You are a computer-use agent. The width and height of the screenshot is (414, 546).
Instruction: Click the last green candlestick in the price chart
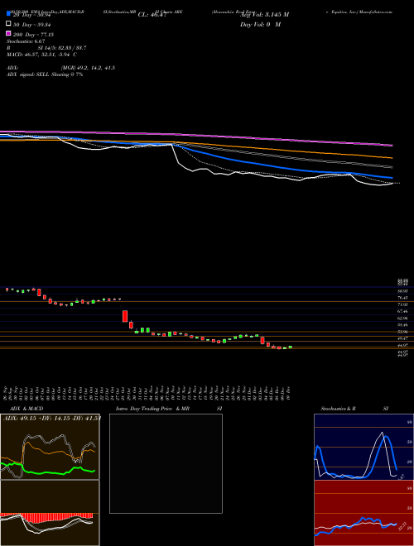pyautogui.click(x=291, y=347)
